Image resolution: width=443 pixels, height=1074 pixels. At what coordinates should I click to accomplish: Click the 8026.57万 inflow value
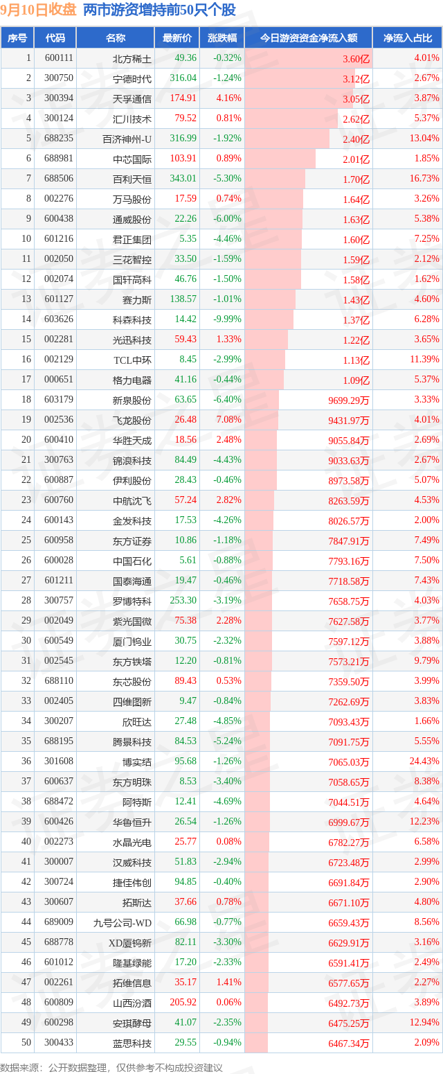348,521
